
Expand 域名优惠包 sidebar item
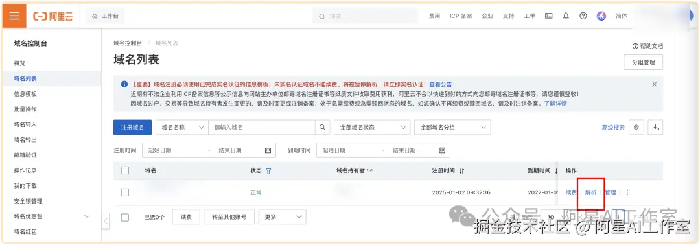pyautogui.click(x=87, y=216)
